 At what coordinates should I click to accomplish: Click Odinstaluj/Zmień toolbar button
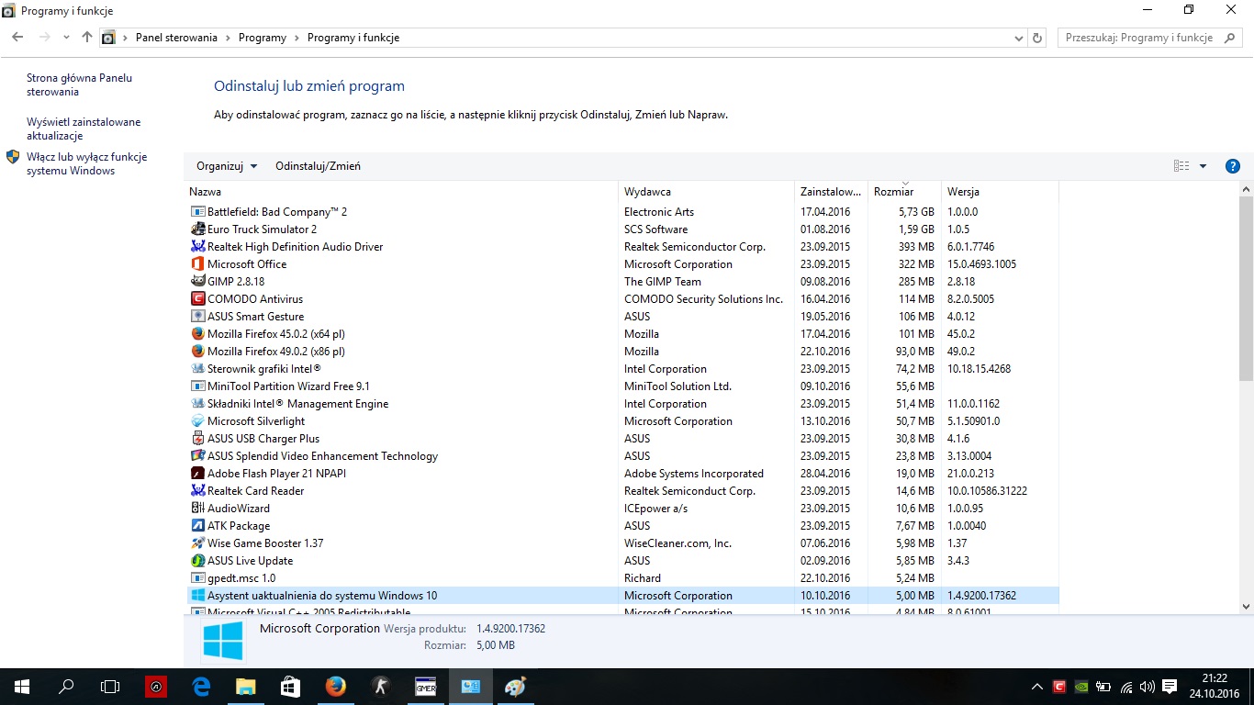[318, 166]
